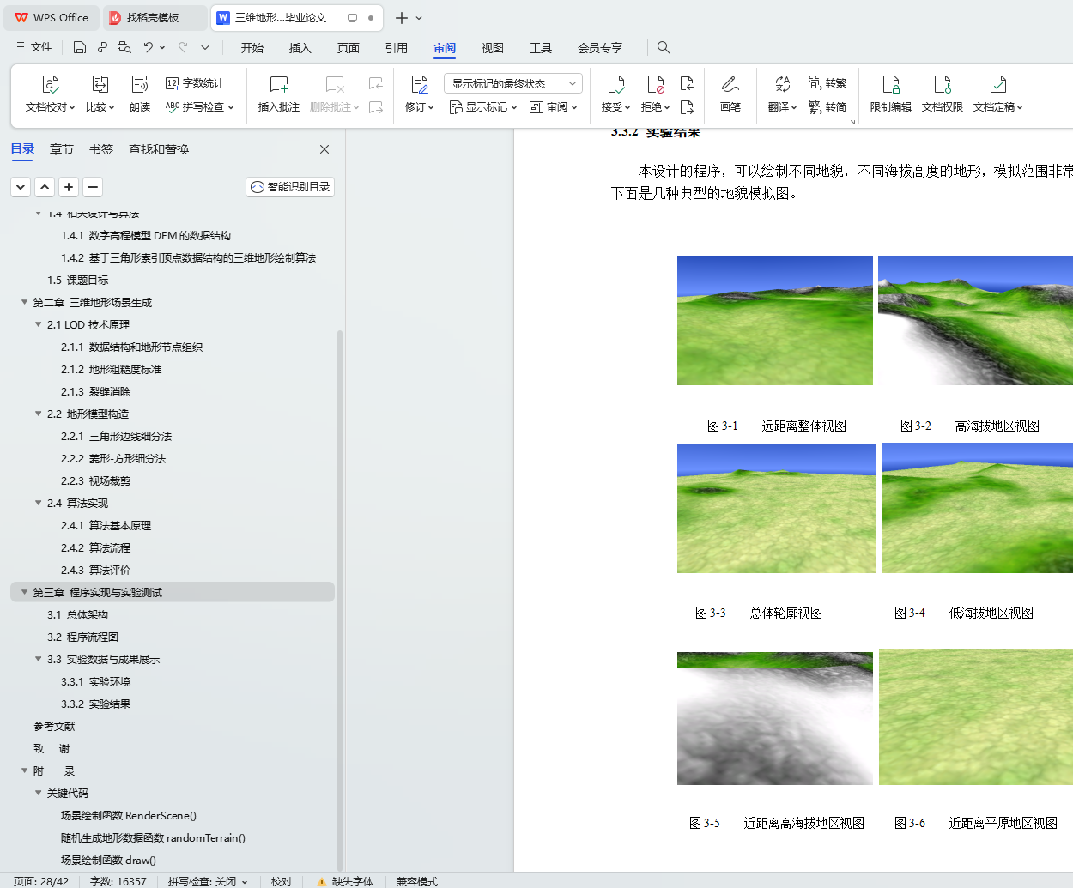Click the search magnifier icon
Screen dimensions: 1073x888
click(x=664, y=47)
